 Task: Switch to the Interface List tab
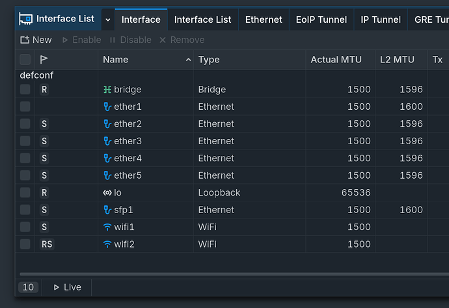pos(203,19)
